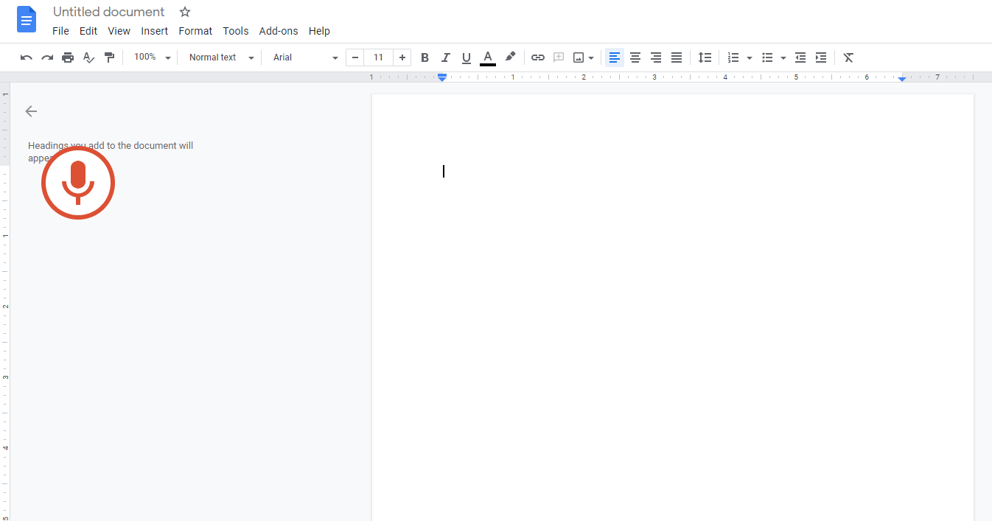Enable underline formatting
Image resolution: width=992 pixels, height=521 pixels.
[x=466, y=57]
